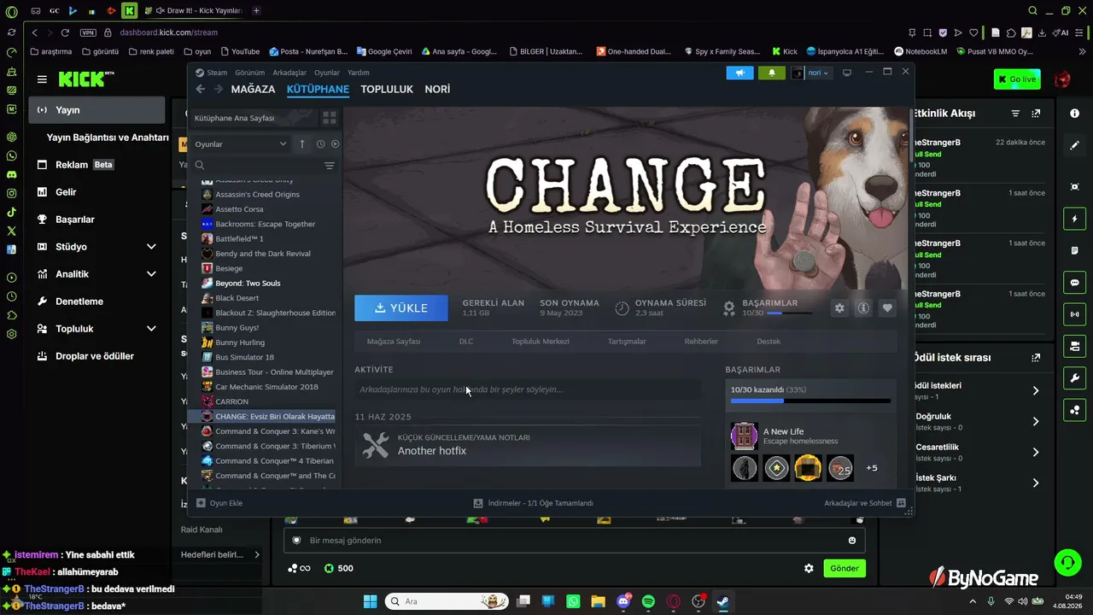Image resolution: width=1093 pixels, height=615 pixels.
Task: Click the Gönder send button
Action: coord(845,568)
